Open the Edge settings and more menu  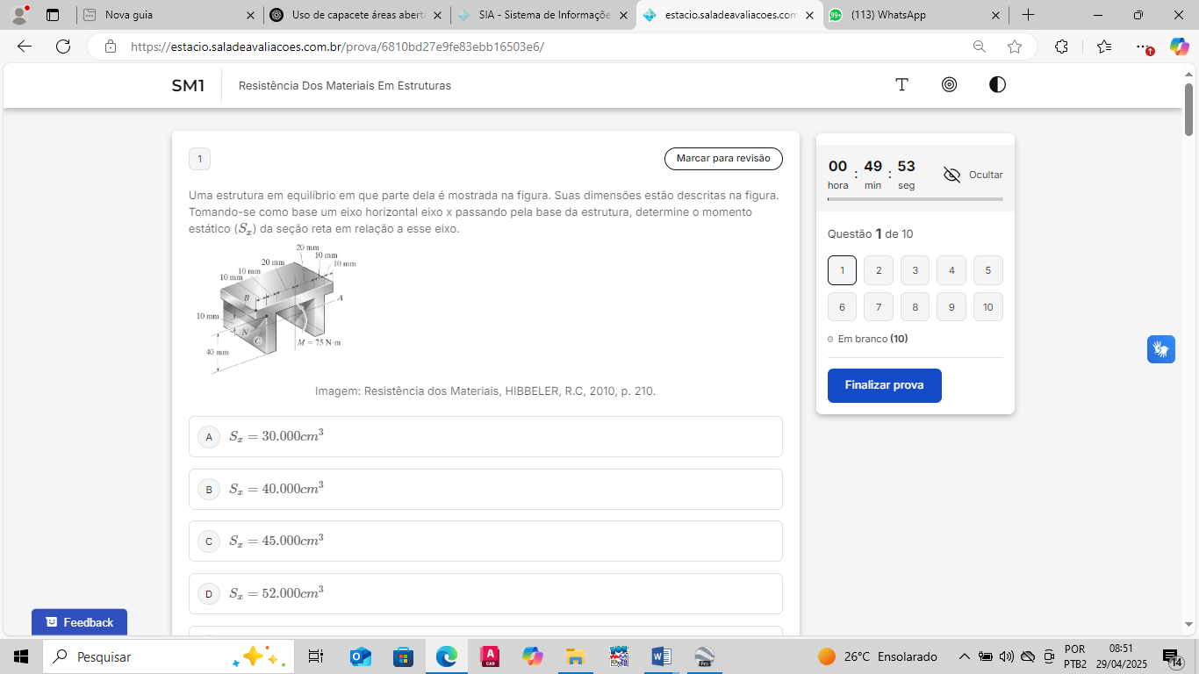pyautogui.click(x=1141, y=47)
